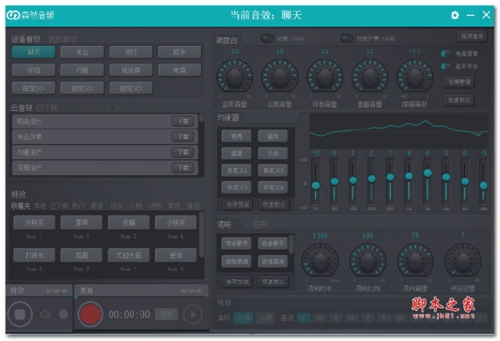Click the 伴奏音量 knob
This screenshot has height=341, width=500.
tap(325, 77)
